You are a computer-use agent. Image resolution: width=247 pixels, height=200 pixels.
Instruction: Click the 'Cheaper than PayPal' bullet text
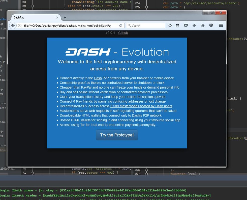pos(119,88)
